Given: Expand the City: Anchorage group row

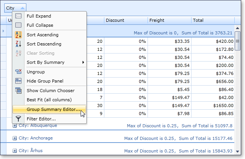Looking at the screenshot, I should click(15, 138).
